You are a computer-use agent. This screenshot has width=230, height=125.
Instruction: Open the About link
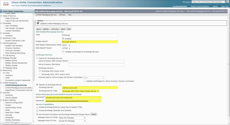point(215,6)
